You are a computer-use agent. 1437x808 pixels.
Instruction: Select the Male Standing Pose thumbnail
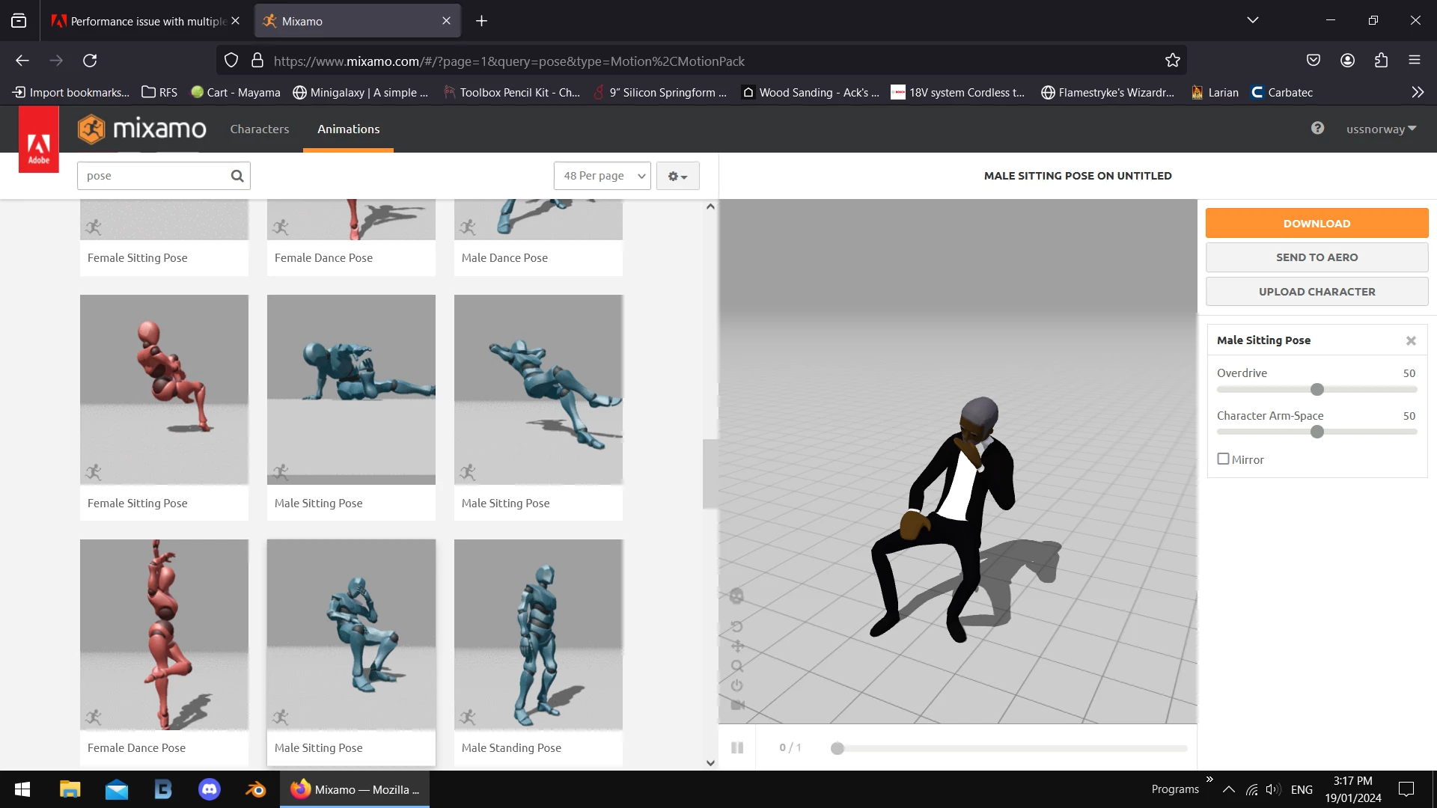(538, 634)
